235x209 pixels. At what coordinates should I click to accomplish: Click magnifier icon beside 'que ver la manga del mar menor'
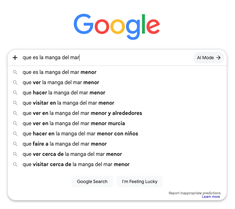(15, 83)
